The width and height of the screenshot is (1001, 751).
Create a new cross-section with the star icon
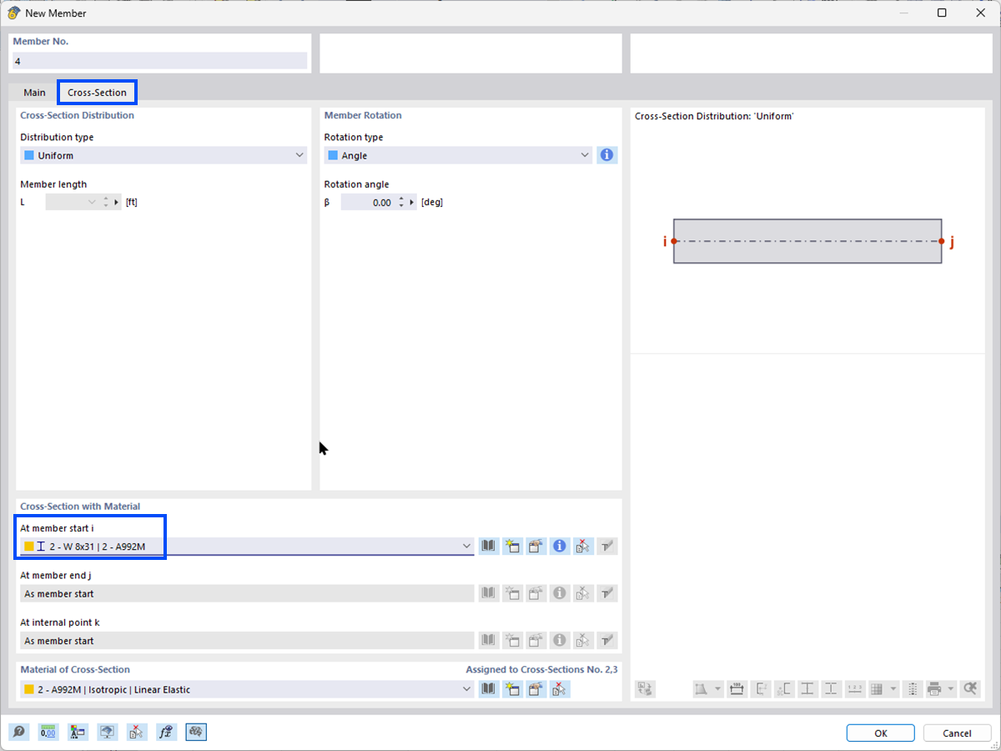512,546
